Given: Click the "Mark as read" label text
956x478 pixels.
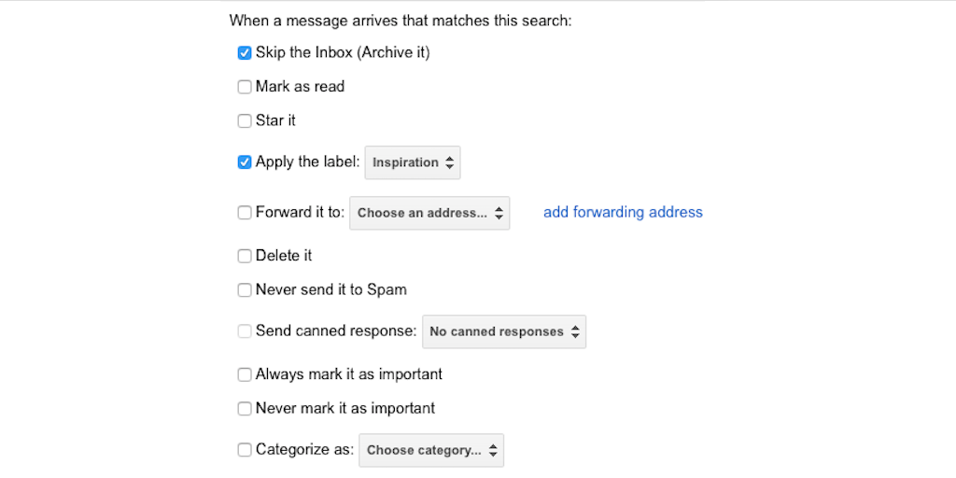Looking at the screenshot, I should [300, 87].
